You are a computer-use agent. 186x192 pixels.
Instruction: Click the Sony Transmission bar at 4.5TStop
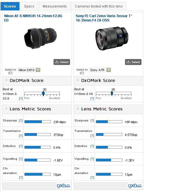pyautogui.click(x=109, y=134)
